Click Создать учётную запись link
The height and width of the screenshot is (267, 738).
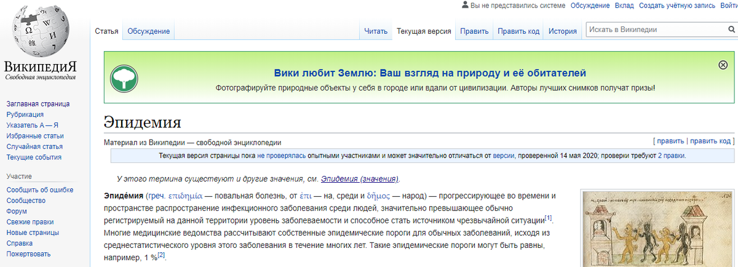tap(677, 6)
